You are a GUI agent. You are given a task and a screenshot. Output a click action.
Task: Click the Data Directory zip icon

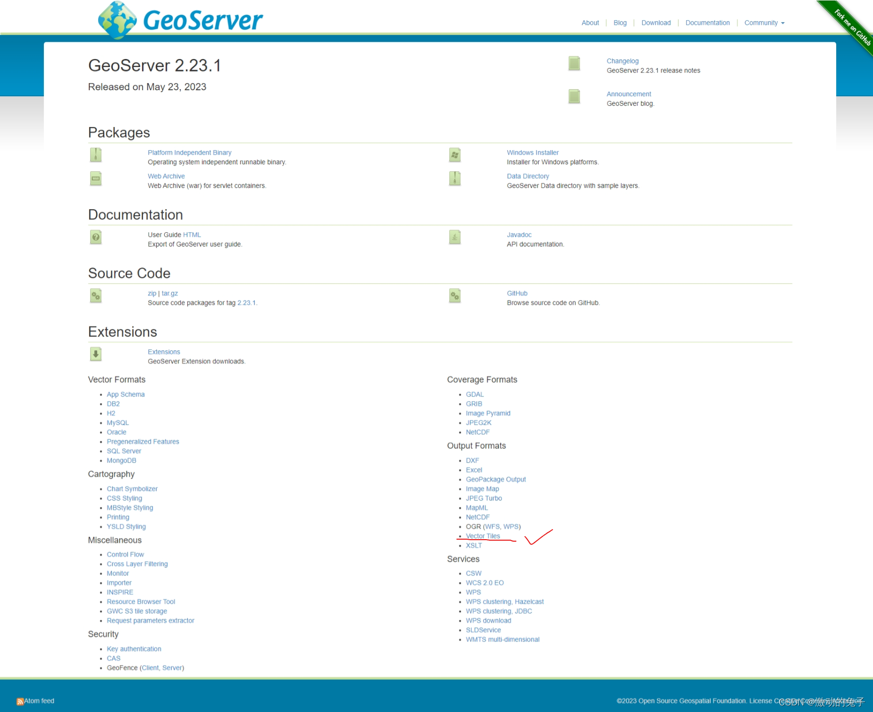point(455,179)
